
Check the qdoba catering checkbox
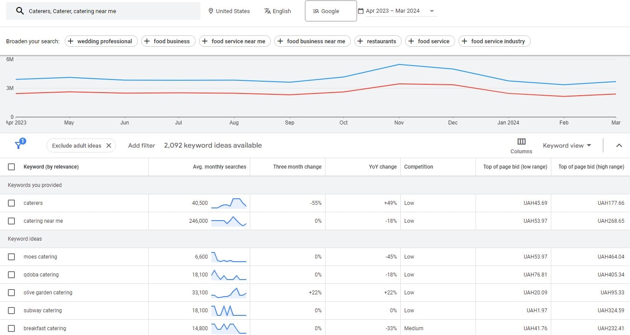click(x=11, y=275)
